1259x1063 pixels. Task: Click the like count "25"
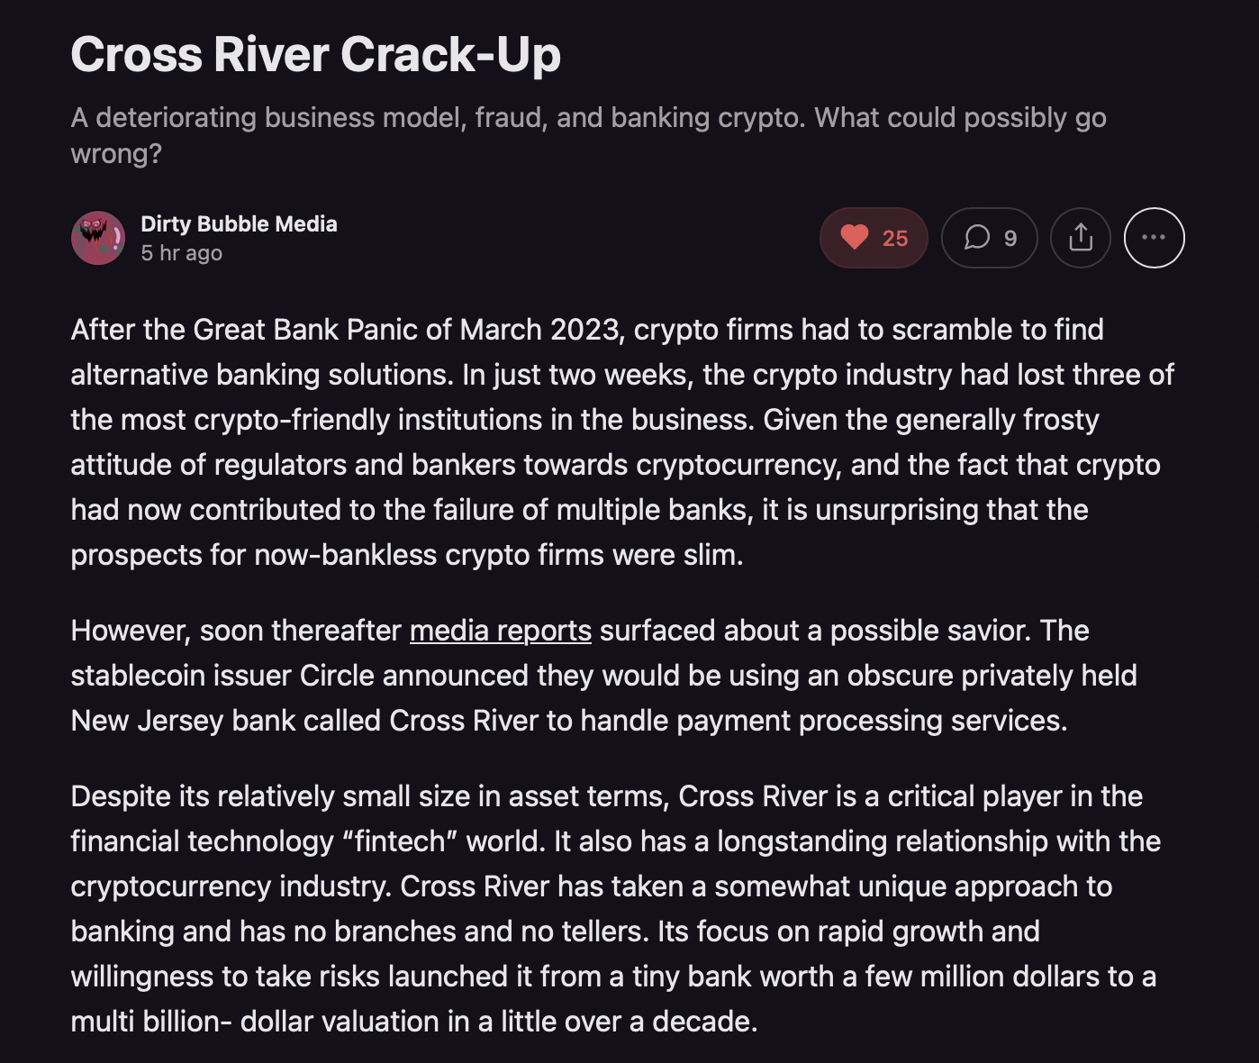click(894, 239)
